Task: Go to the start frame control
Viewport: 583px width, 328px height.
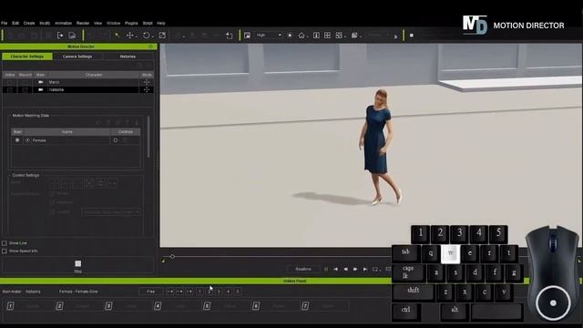Action: pyautogui.click(x=336, y=270)
